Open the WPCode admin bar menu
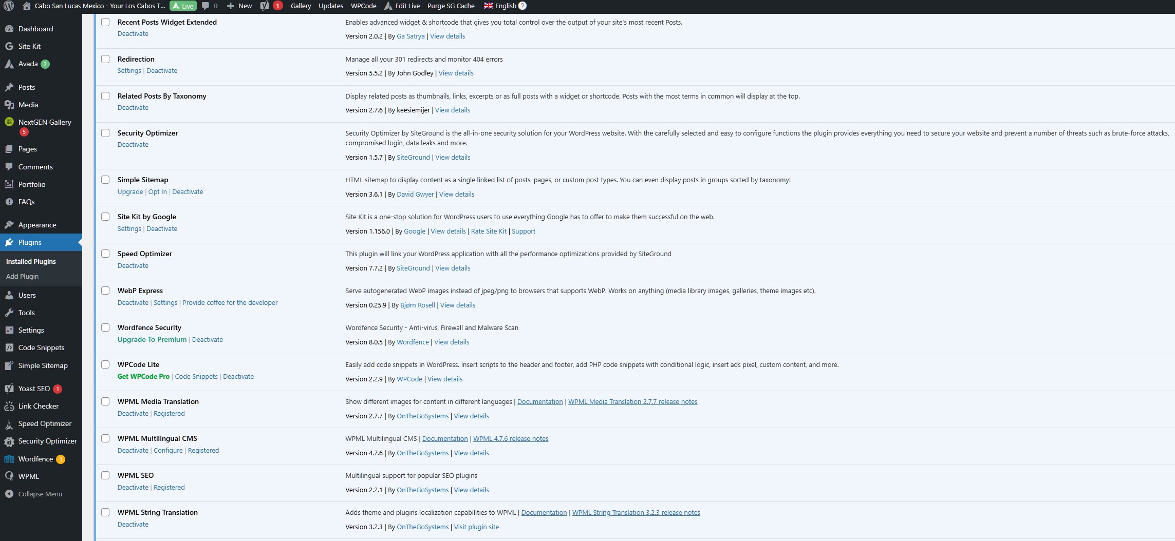The height and width of the screenshot is (541, 1175). pyautogui.click(x=363, y=6)
